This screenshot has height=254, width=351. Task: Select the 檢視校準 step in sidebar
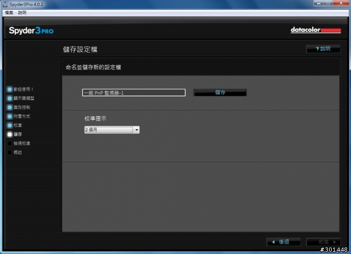tap(22, 143)
